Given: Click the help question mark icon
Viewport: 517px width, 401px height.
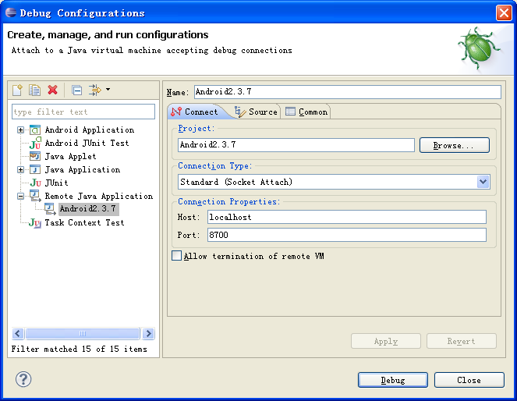Looking at the screenshot, I should tap(23, 380).
